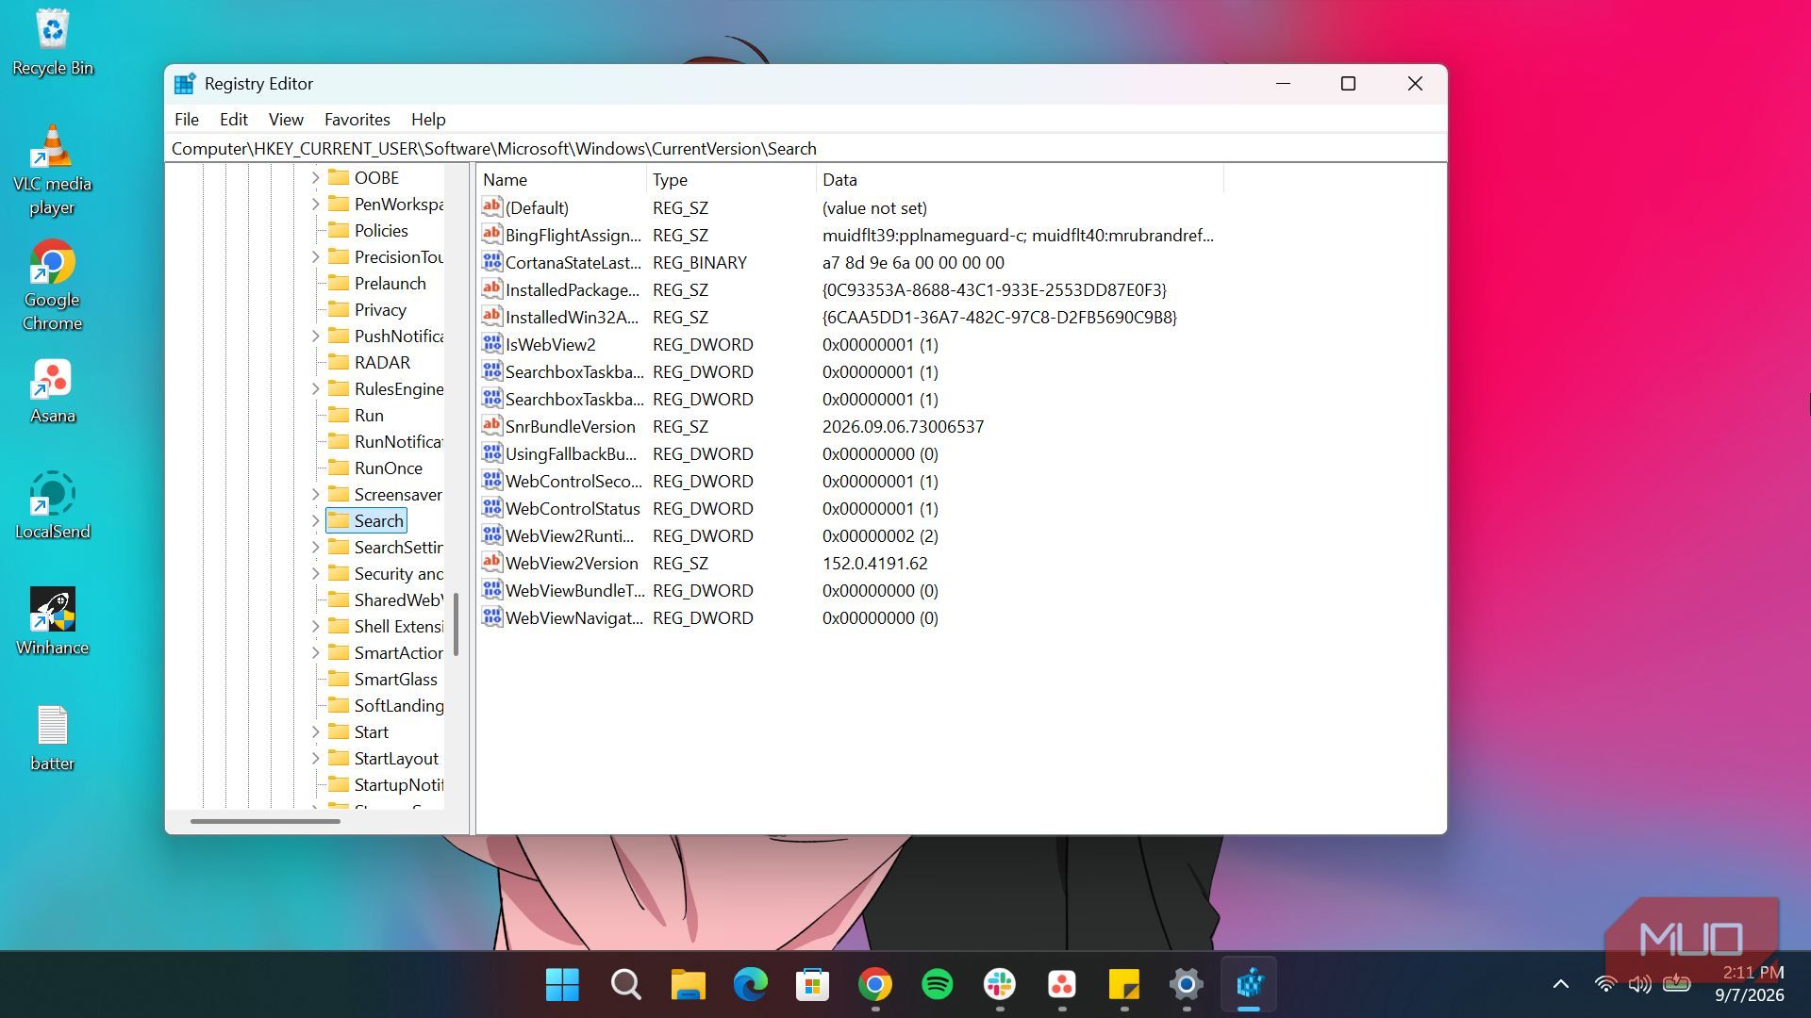Open the Edit menu
The height and width of the screenshot is (1018, 1811).
234,120
